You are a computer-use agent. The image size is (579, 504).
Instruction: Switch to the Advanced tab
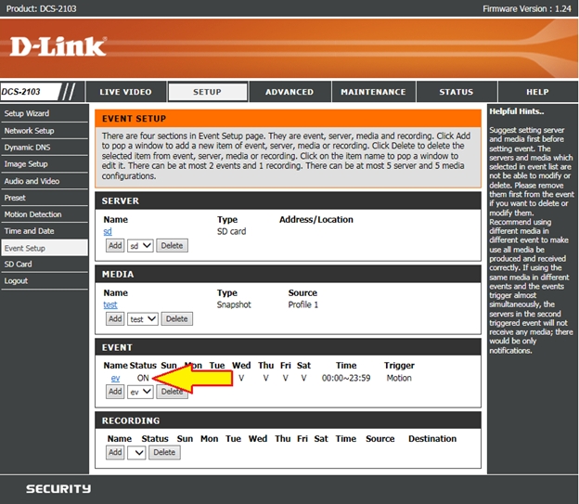point(289,92)
